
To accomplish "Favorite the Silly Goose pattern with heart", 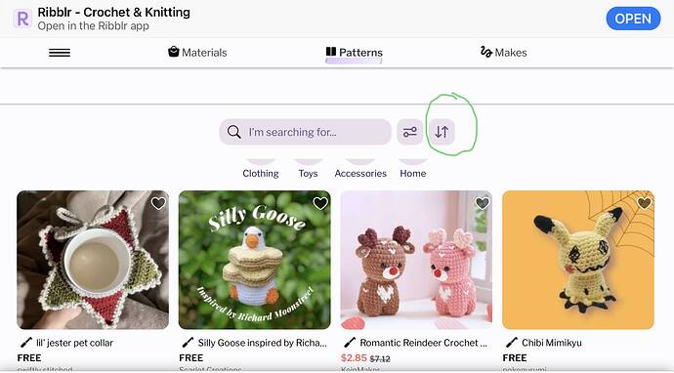I will tap(320, 203).
